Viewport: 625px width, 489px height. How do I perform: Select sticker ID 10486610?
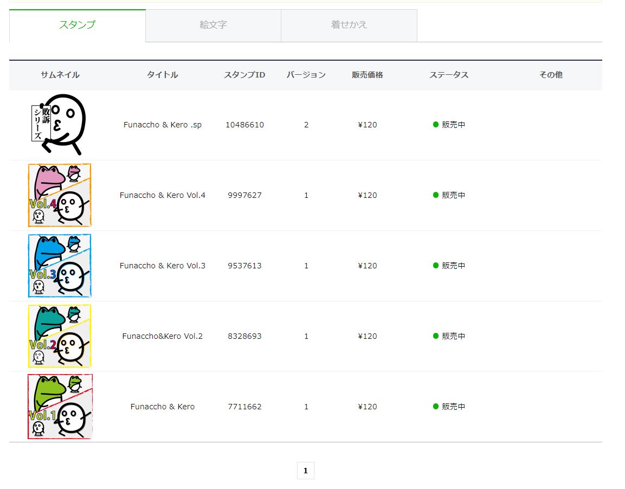coord(244,125)
